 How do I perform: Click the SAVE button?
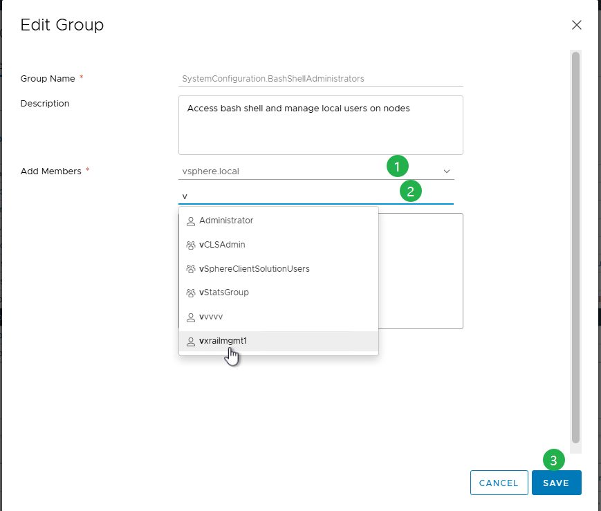pyautogui.click(x=556, y=483)
